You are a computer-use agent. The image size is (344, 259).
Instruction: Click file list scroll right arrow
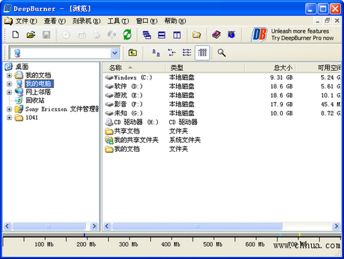tap(336, 226)
